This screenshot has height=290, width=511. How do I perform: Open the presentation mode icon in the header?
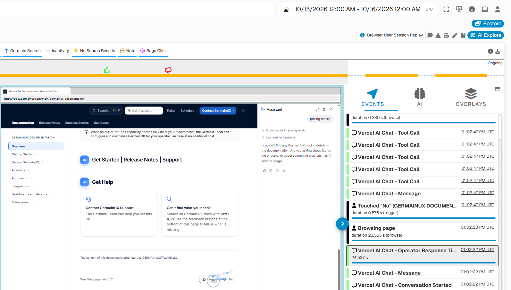click(x=459, y=9)
